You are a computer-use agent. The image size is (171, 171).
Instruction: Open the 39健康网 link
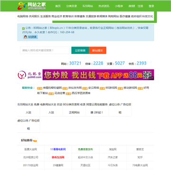(x=58, y=165)
